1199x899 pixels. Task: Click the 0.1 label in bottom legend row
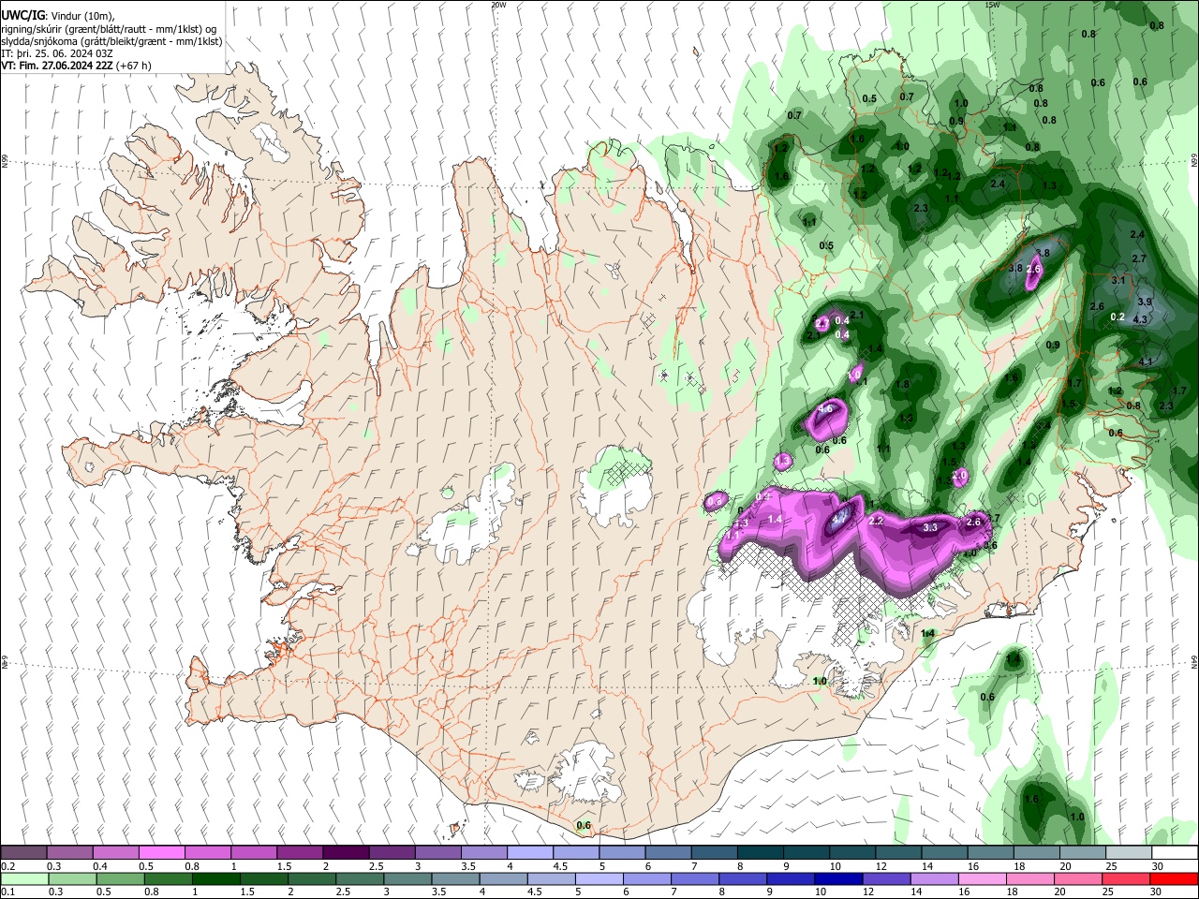(8, 892)
